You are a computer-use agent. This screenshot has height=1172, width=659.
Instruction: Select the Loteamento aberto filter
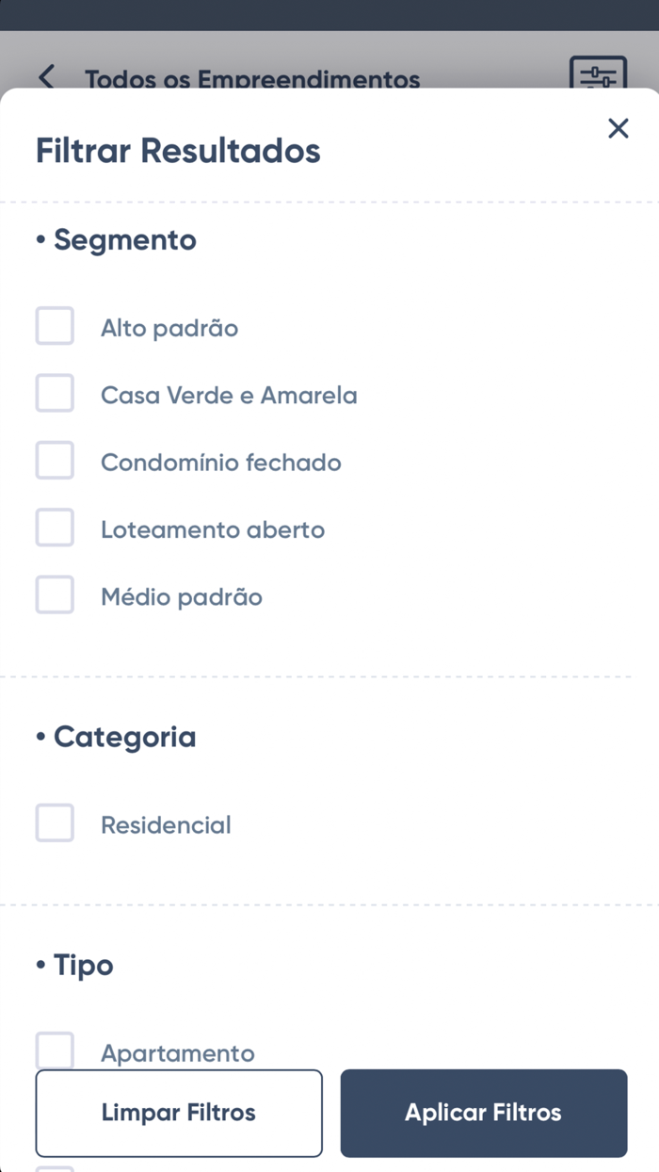pos(55,528)
